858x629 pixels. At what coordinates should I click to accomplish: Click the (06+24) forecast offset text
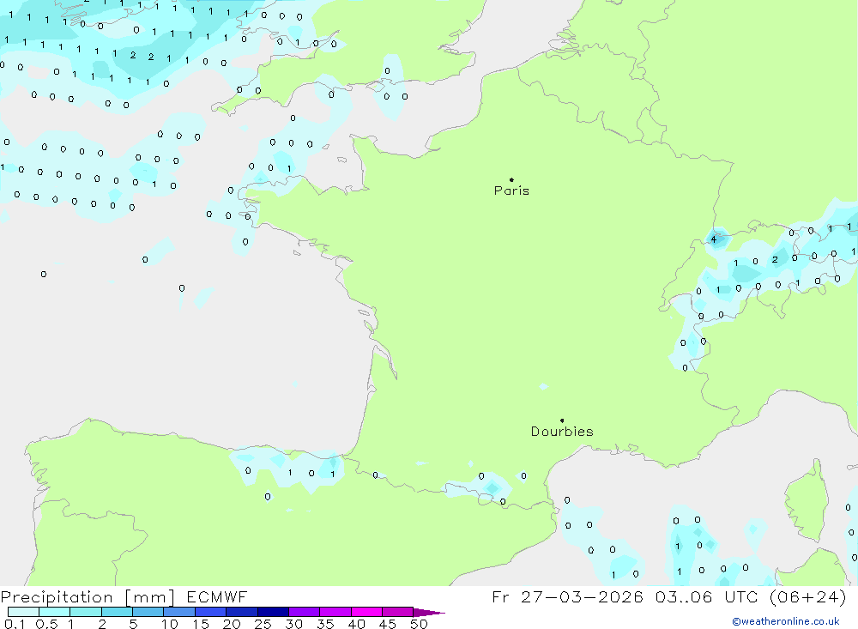pos(807,596)
